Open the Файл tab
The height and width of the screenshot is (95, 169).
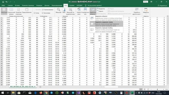[x=3, y=5]
